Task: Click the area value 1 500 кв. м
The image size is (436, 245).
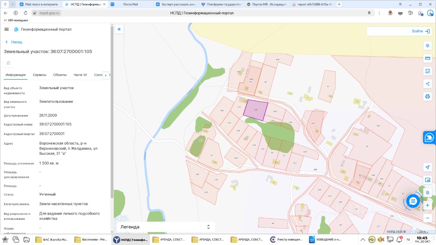Action: 49,163
